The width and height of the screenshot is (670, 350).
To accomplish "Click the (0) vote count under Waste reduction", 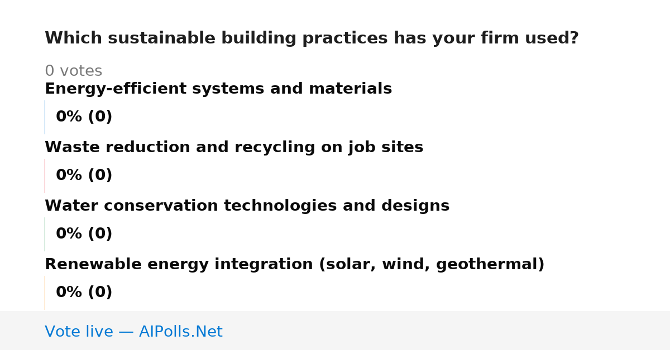I will click(x=100, y=176).
